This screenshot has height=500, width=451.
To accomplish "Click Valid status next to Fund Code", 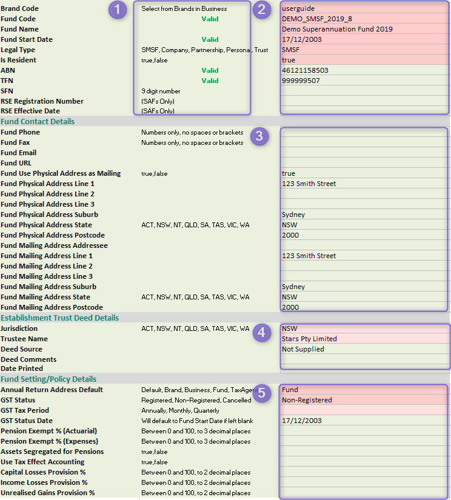I will 210,19.
